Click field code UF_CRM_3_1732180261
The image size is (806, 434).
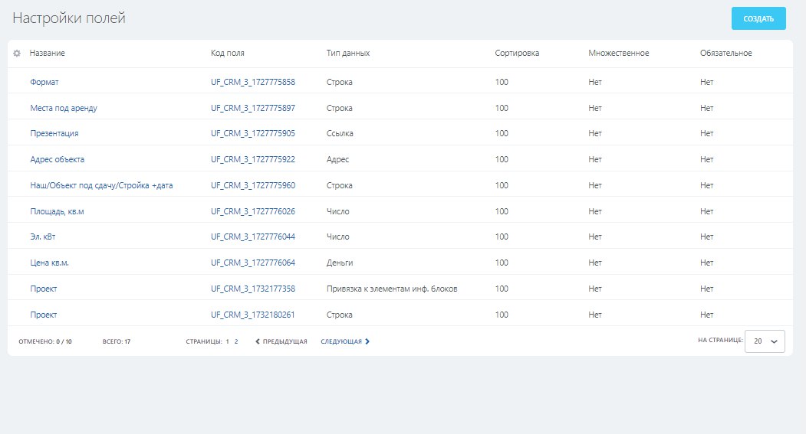click(252, 315)
